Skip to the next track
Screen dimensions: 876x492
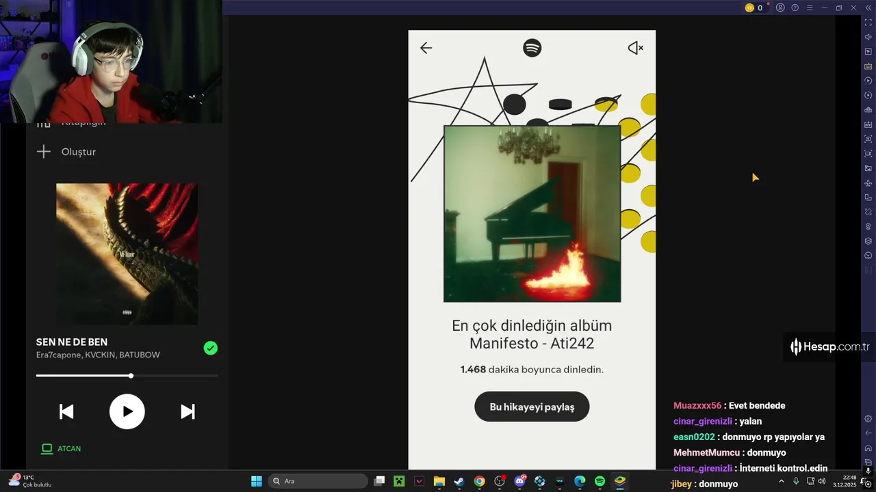(x=188, y=411)
